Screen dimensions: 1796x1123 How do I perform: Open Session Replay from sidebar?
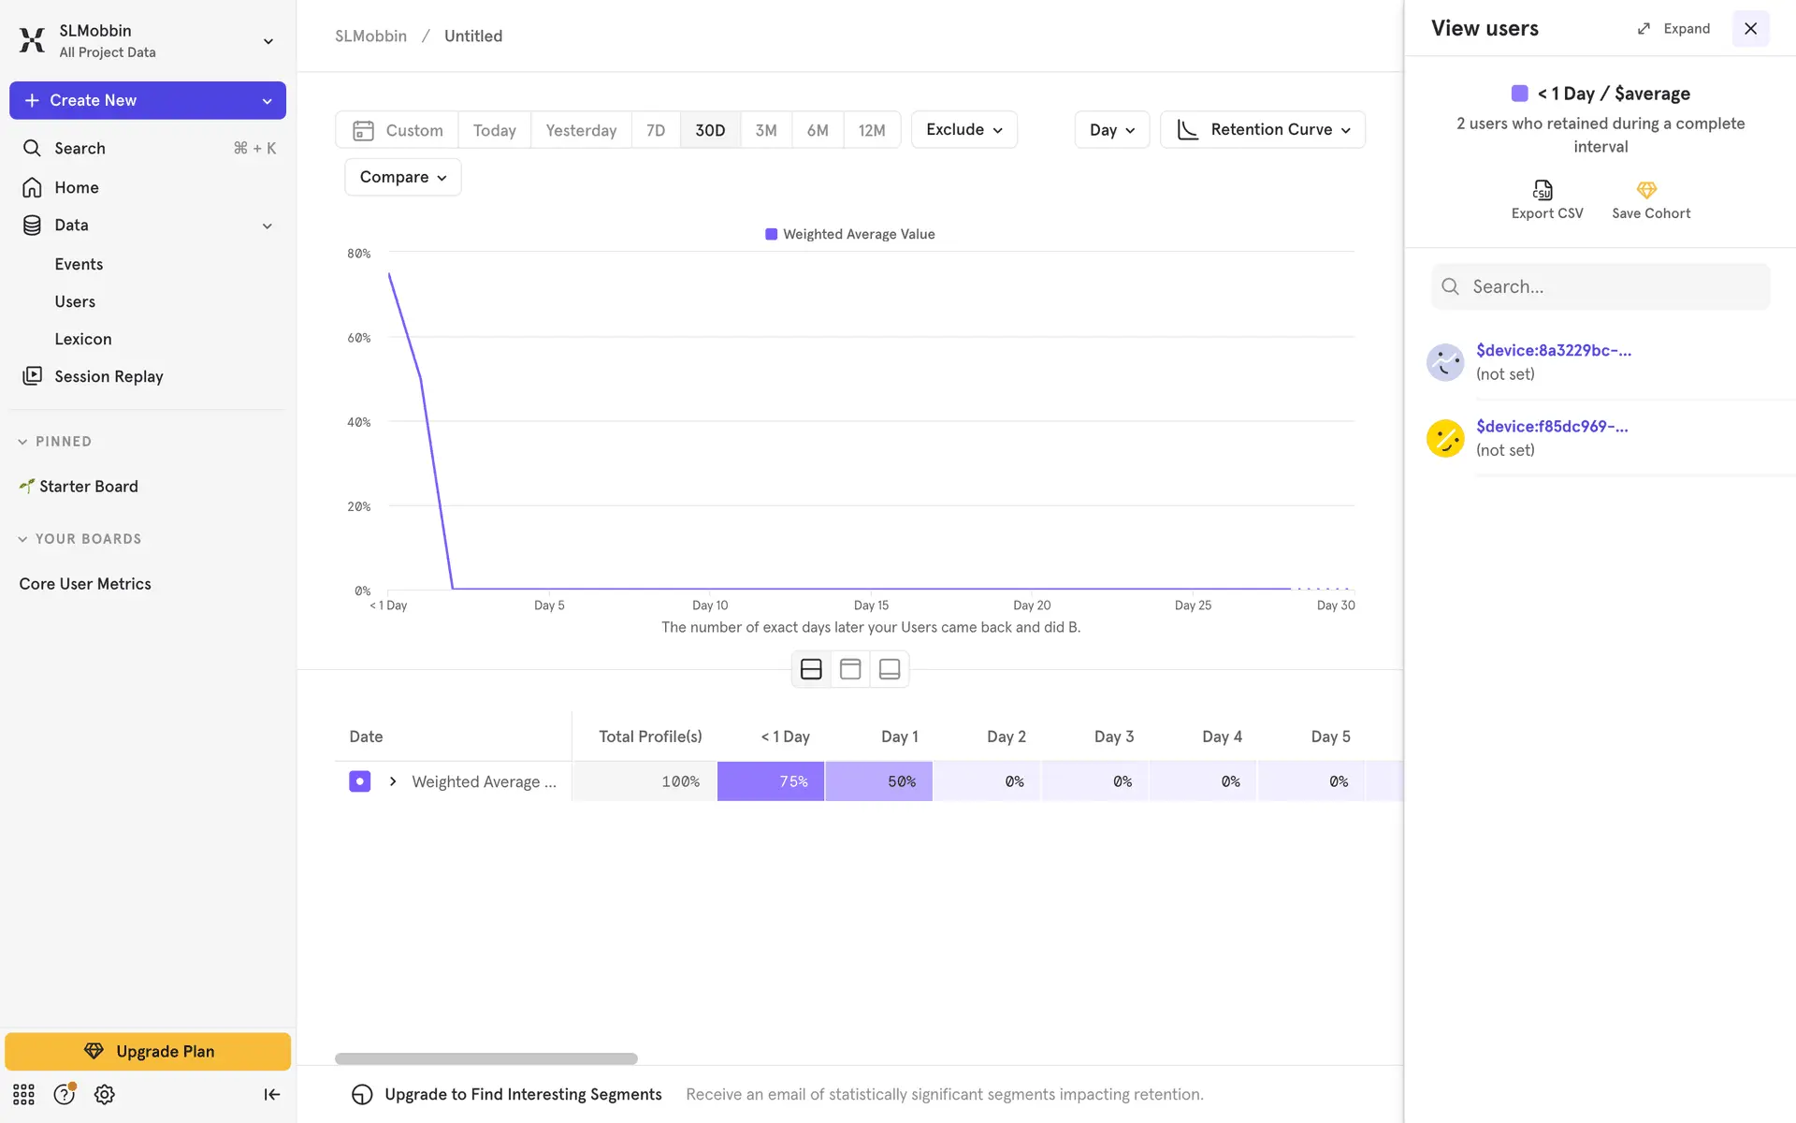pyautogui.click(x=109, y=376)
